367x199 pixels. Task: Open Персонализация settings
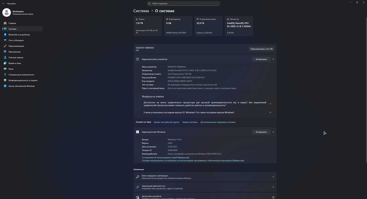coord(22,46)
